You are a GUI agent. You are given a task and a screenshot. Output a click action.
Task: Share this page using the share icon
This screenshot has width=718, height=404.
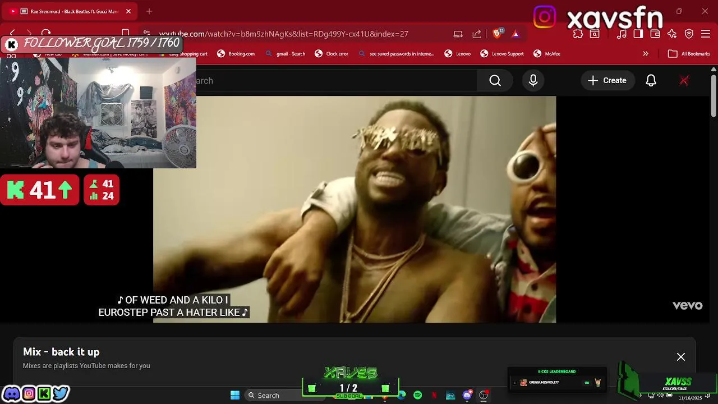pos(477,34)
